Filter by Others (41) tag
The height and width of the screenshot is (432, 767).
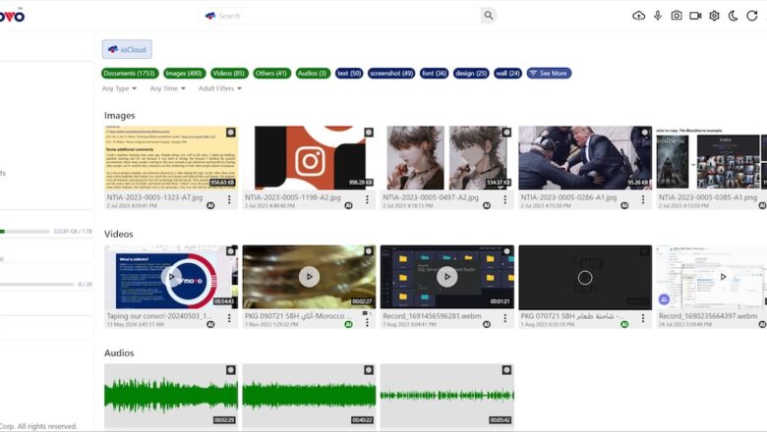click(271, 74)
